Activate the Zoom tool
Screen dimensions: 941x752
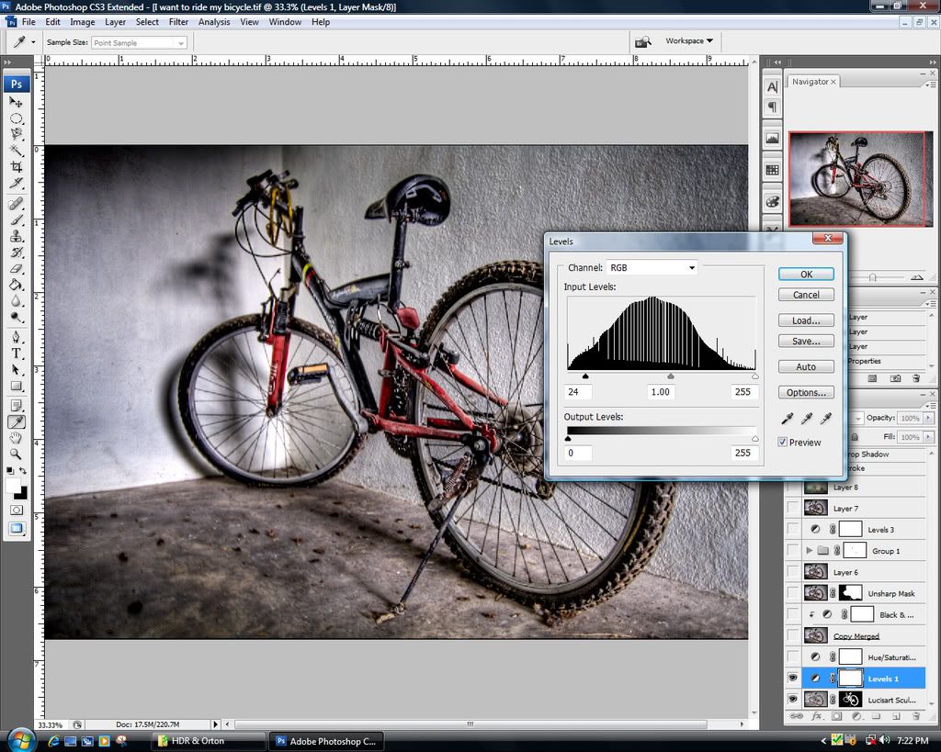coord(17,454)
